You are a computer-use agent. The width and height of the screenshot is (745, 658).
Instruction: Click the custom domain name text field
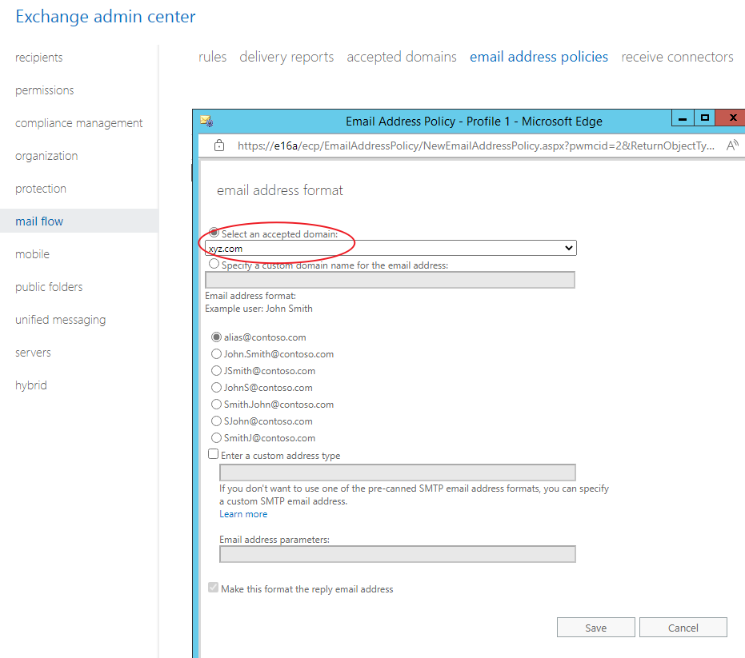(390, 280)
